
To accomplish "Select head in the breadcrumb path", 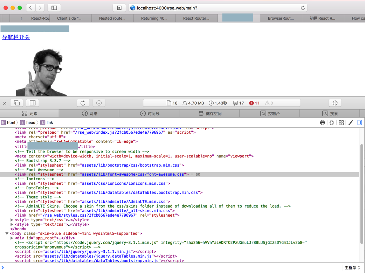I will 28,122.
